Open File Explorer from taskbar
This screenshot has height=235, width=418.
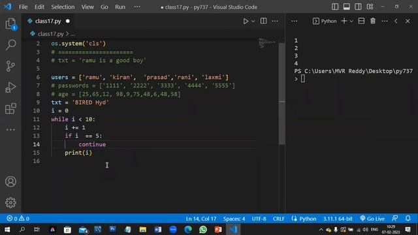[143, 229]
